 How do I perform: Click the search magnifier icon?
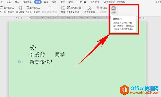point(105,2)
